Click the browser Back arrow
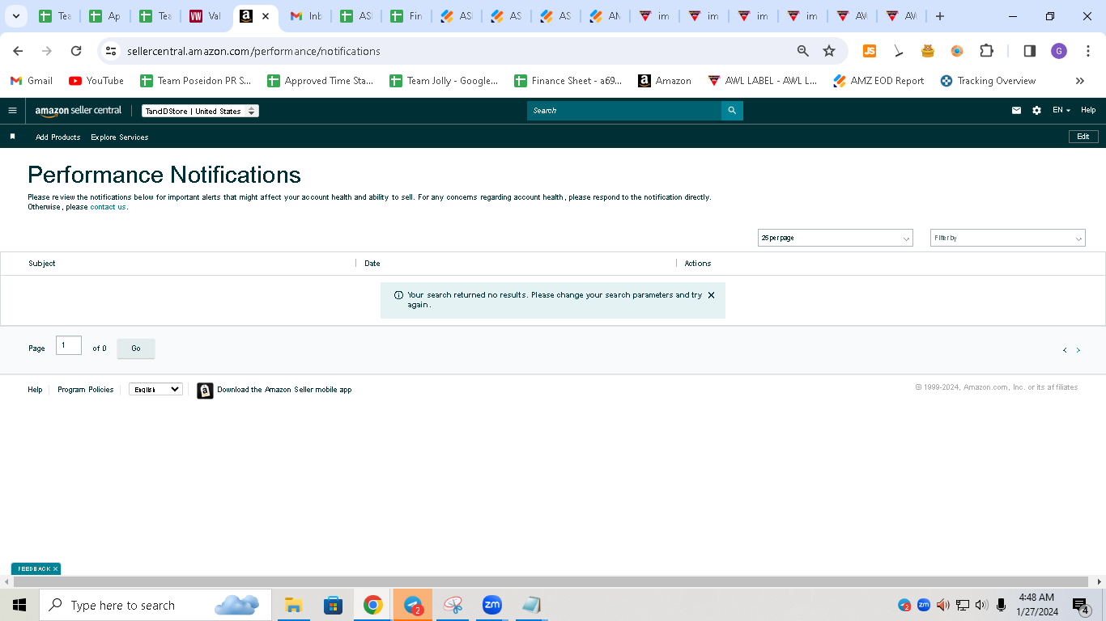 tap(18, 51)
